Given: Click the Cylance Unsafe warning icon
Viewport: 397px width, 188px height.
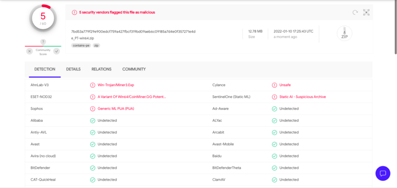Looking at the screenshot, I should [x=274, y=85].
